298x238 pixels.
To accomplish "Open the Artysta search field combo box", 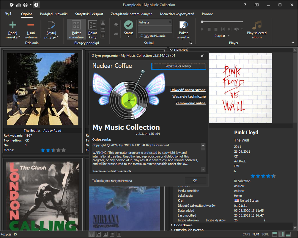I will (x=155, y=22).
